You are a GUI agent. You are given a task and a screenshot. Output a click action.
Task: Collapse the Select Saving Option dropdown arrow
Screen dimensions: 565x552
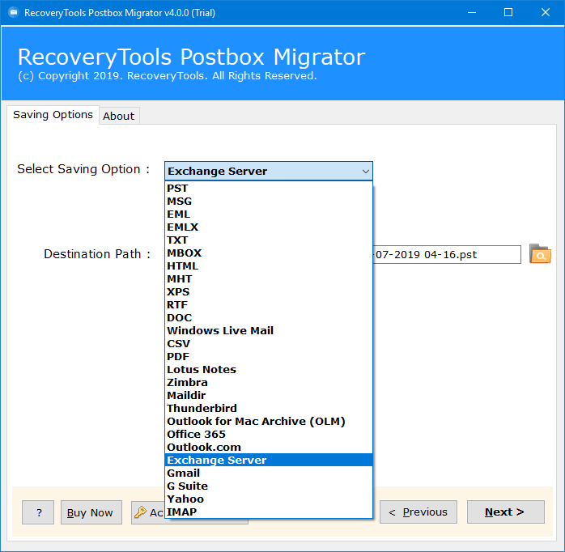click(x=365, y=171)
